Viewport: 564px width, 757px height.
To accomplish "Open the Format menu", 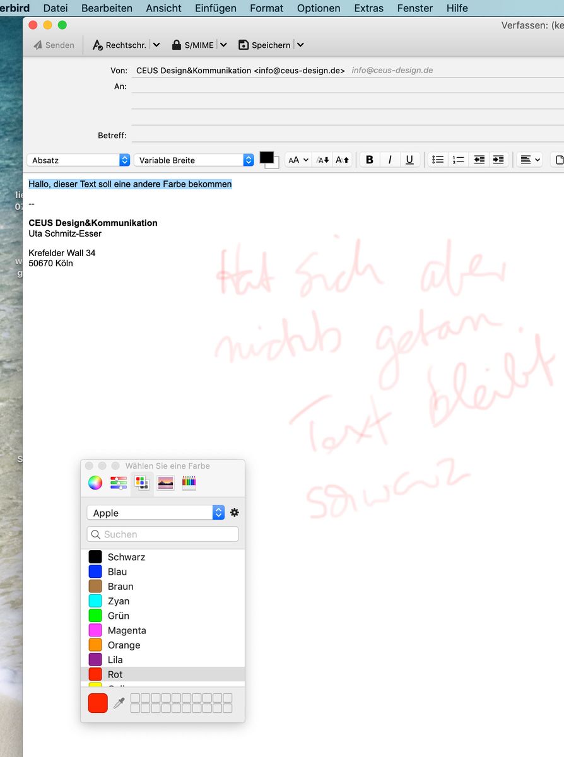I will (266, 8).
